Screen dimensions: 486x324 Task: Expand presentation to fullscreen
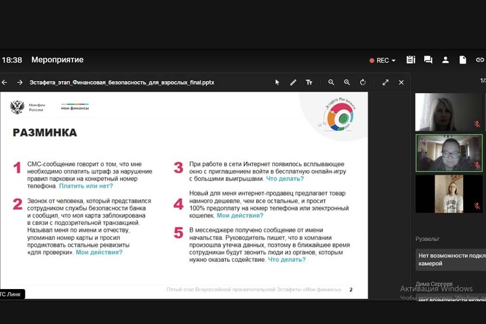point(385,83)
